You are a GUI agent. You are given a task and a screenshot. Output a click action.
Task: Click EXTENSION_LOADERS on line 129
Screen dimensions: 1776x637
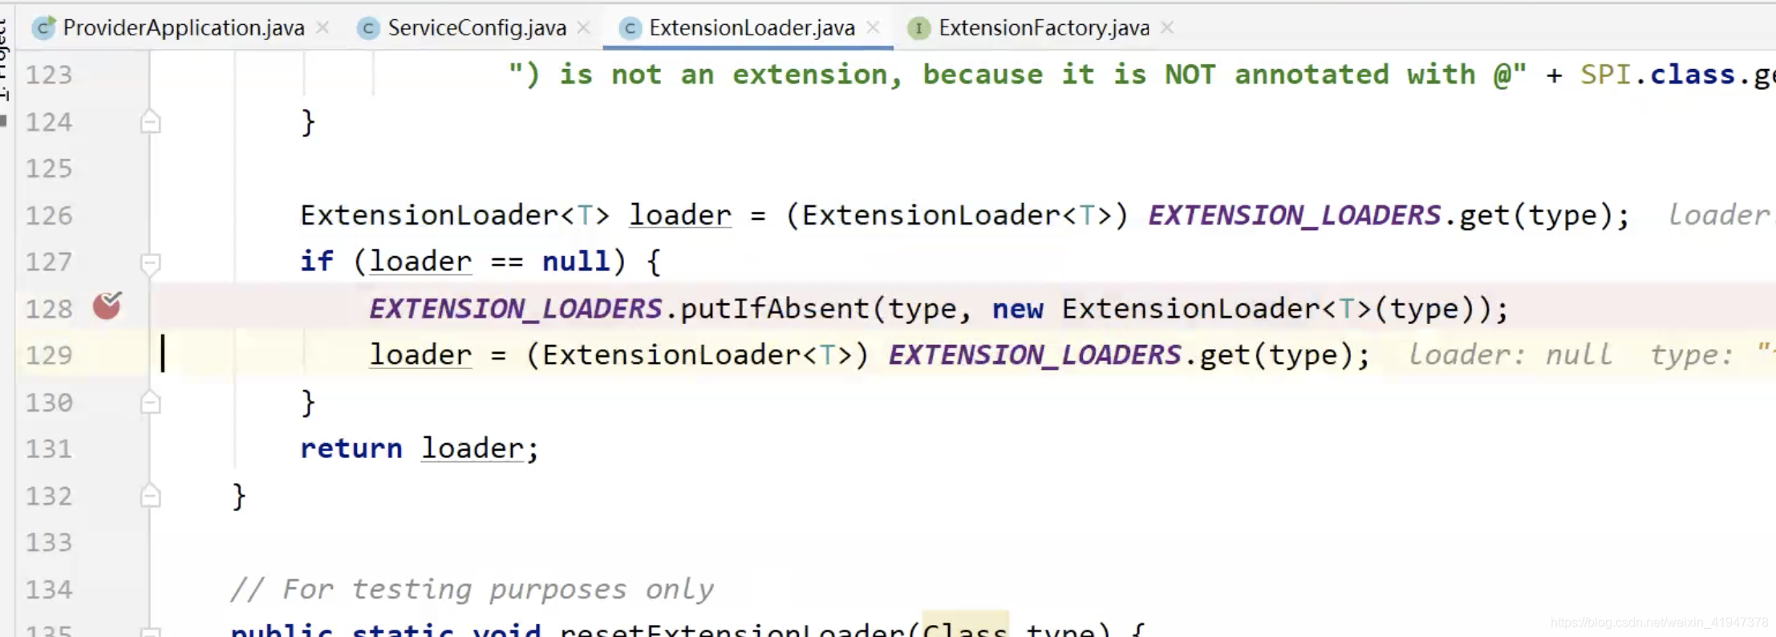click(x=1035, y=355)
